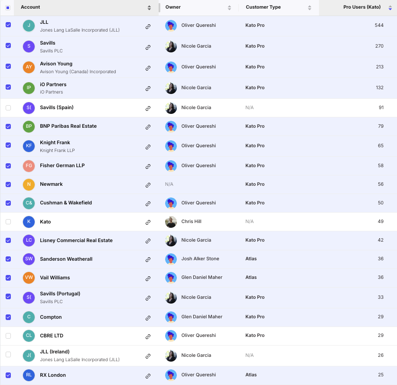Check the CBRE LTD row checkbox

click(x=8, y=336)
